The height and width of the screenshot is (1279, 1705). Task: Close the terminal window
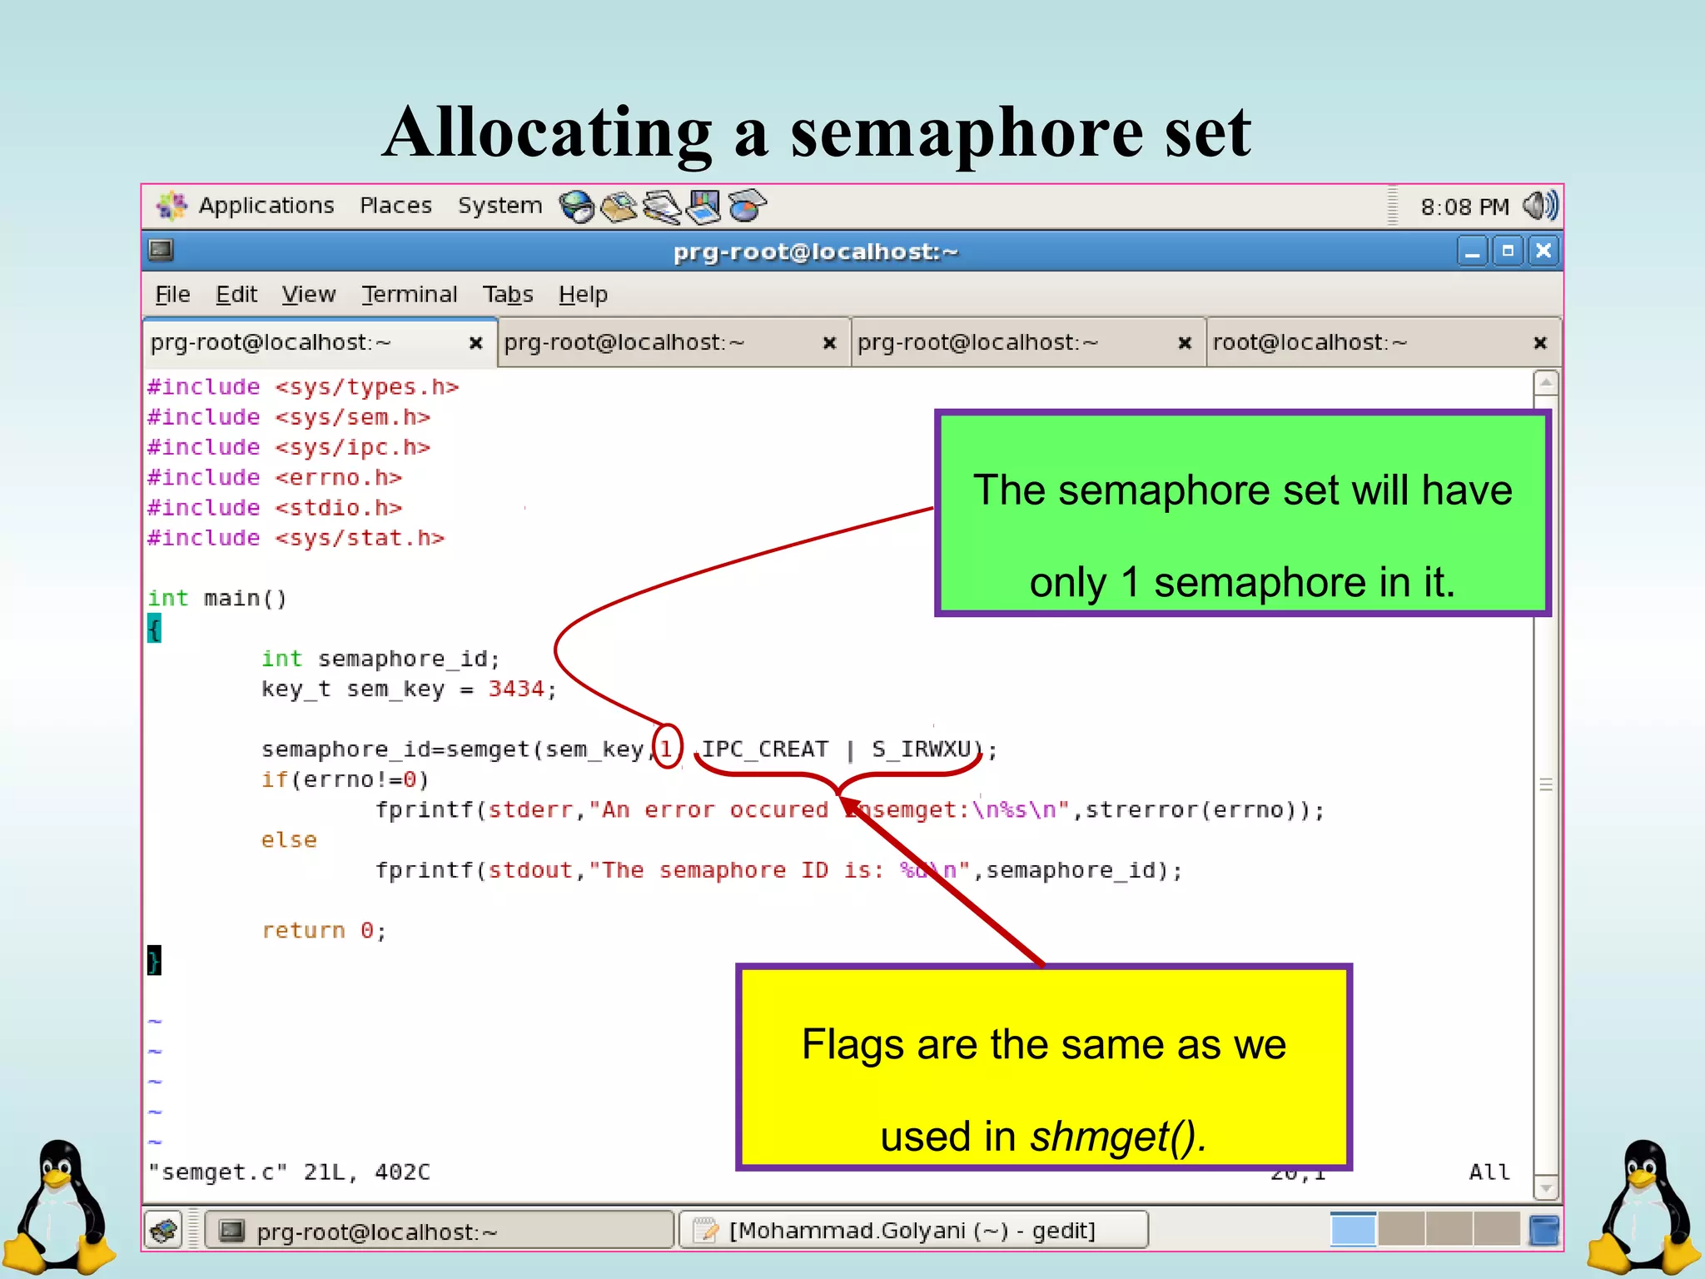pos(1543,251)
